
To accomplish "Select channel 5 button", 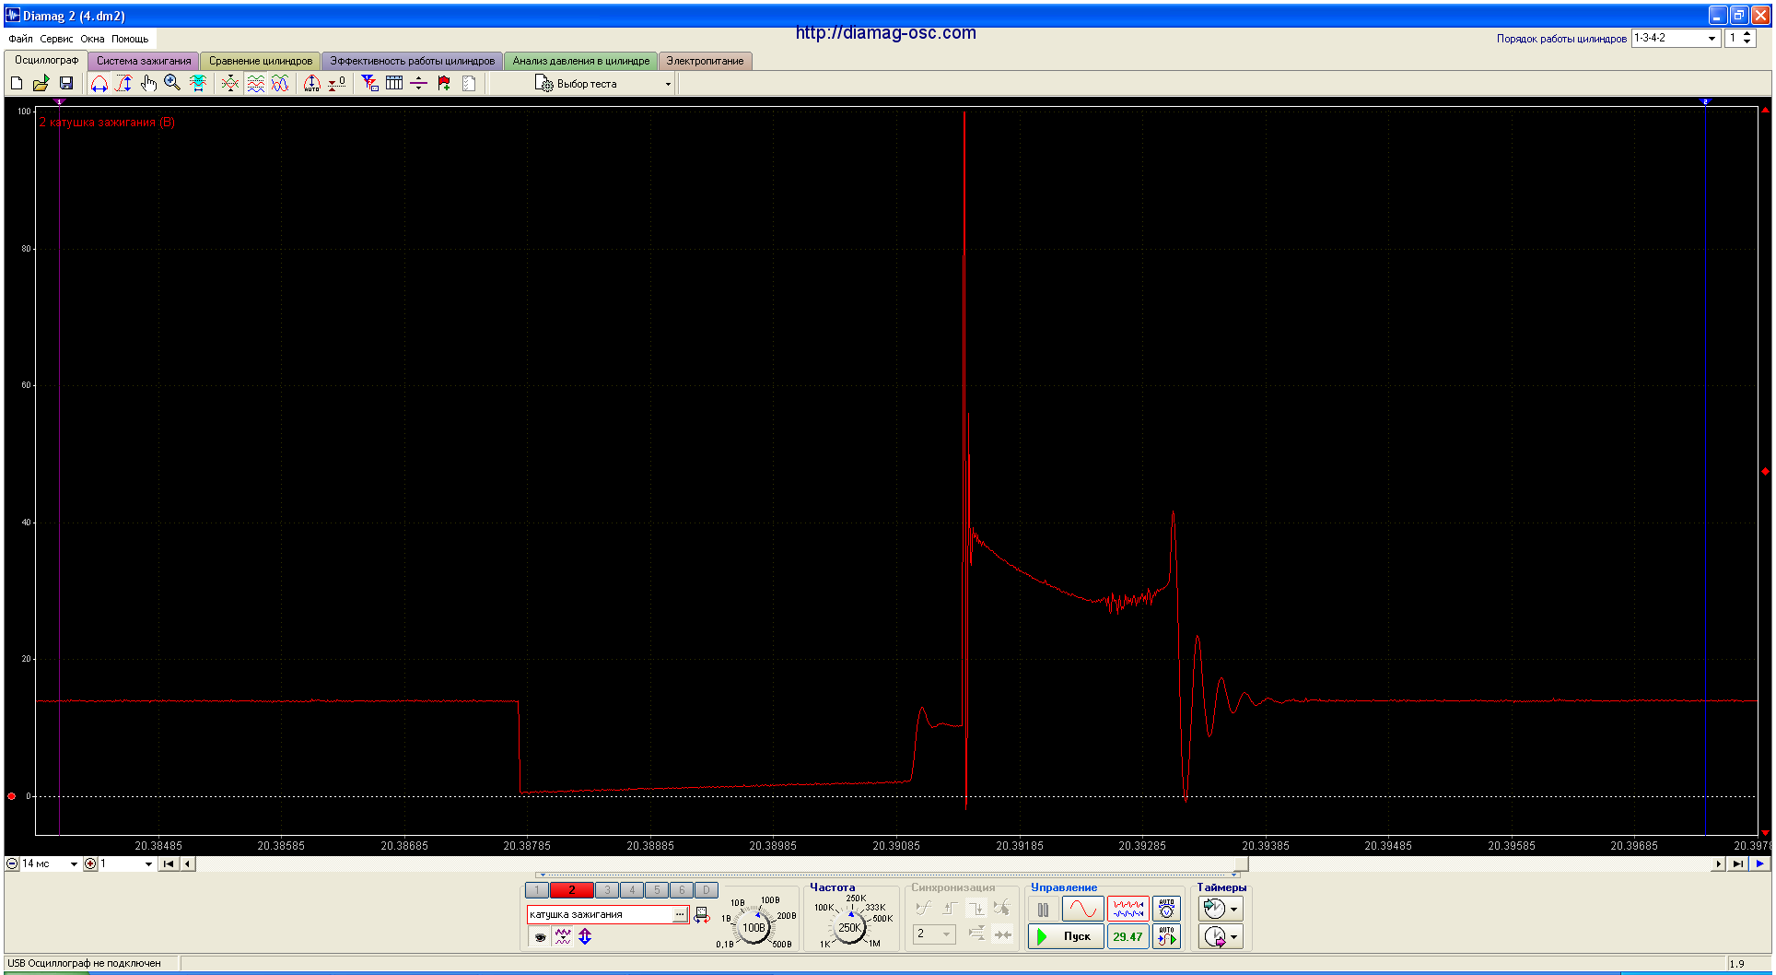I will pos(656,890).
